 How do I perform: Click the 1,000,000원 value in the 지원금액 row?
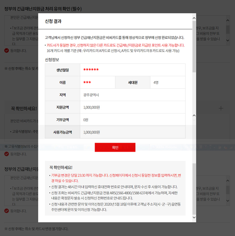coord(92,107)
